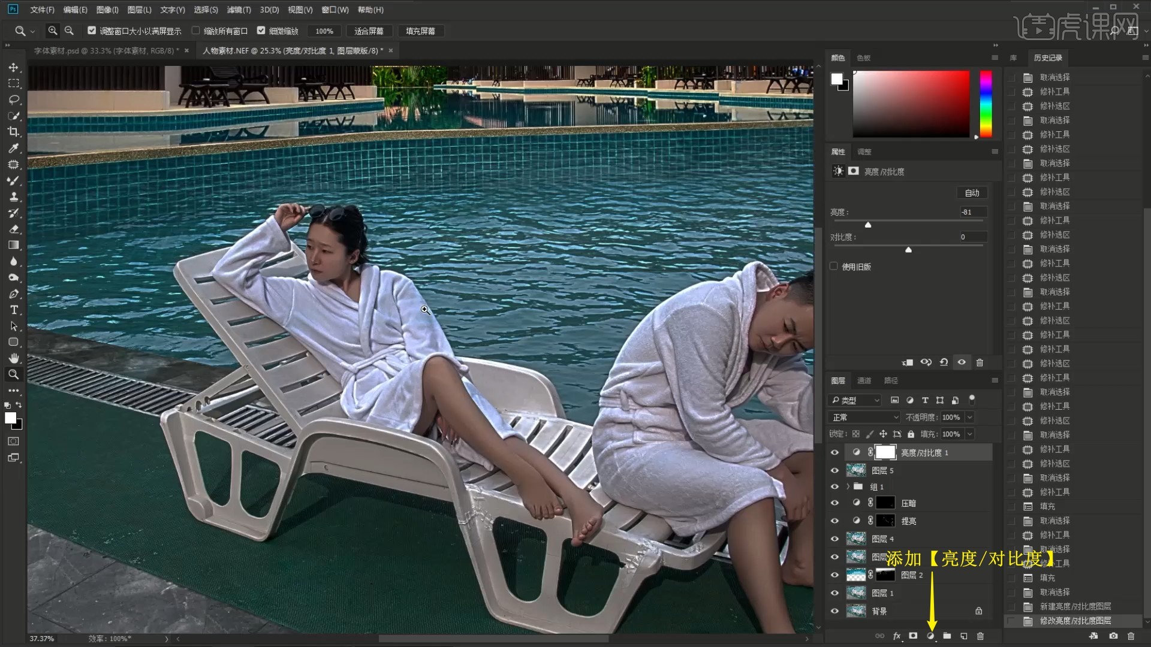The width and height of the screenshot is (1151, 647).
Task: Click the new adjustment layer icon
Action: click(930, 636)
